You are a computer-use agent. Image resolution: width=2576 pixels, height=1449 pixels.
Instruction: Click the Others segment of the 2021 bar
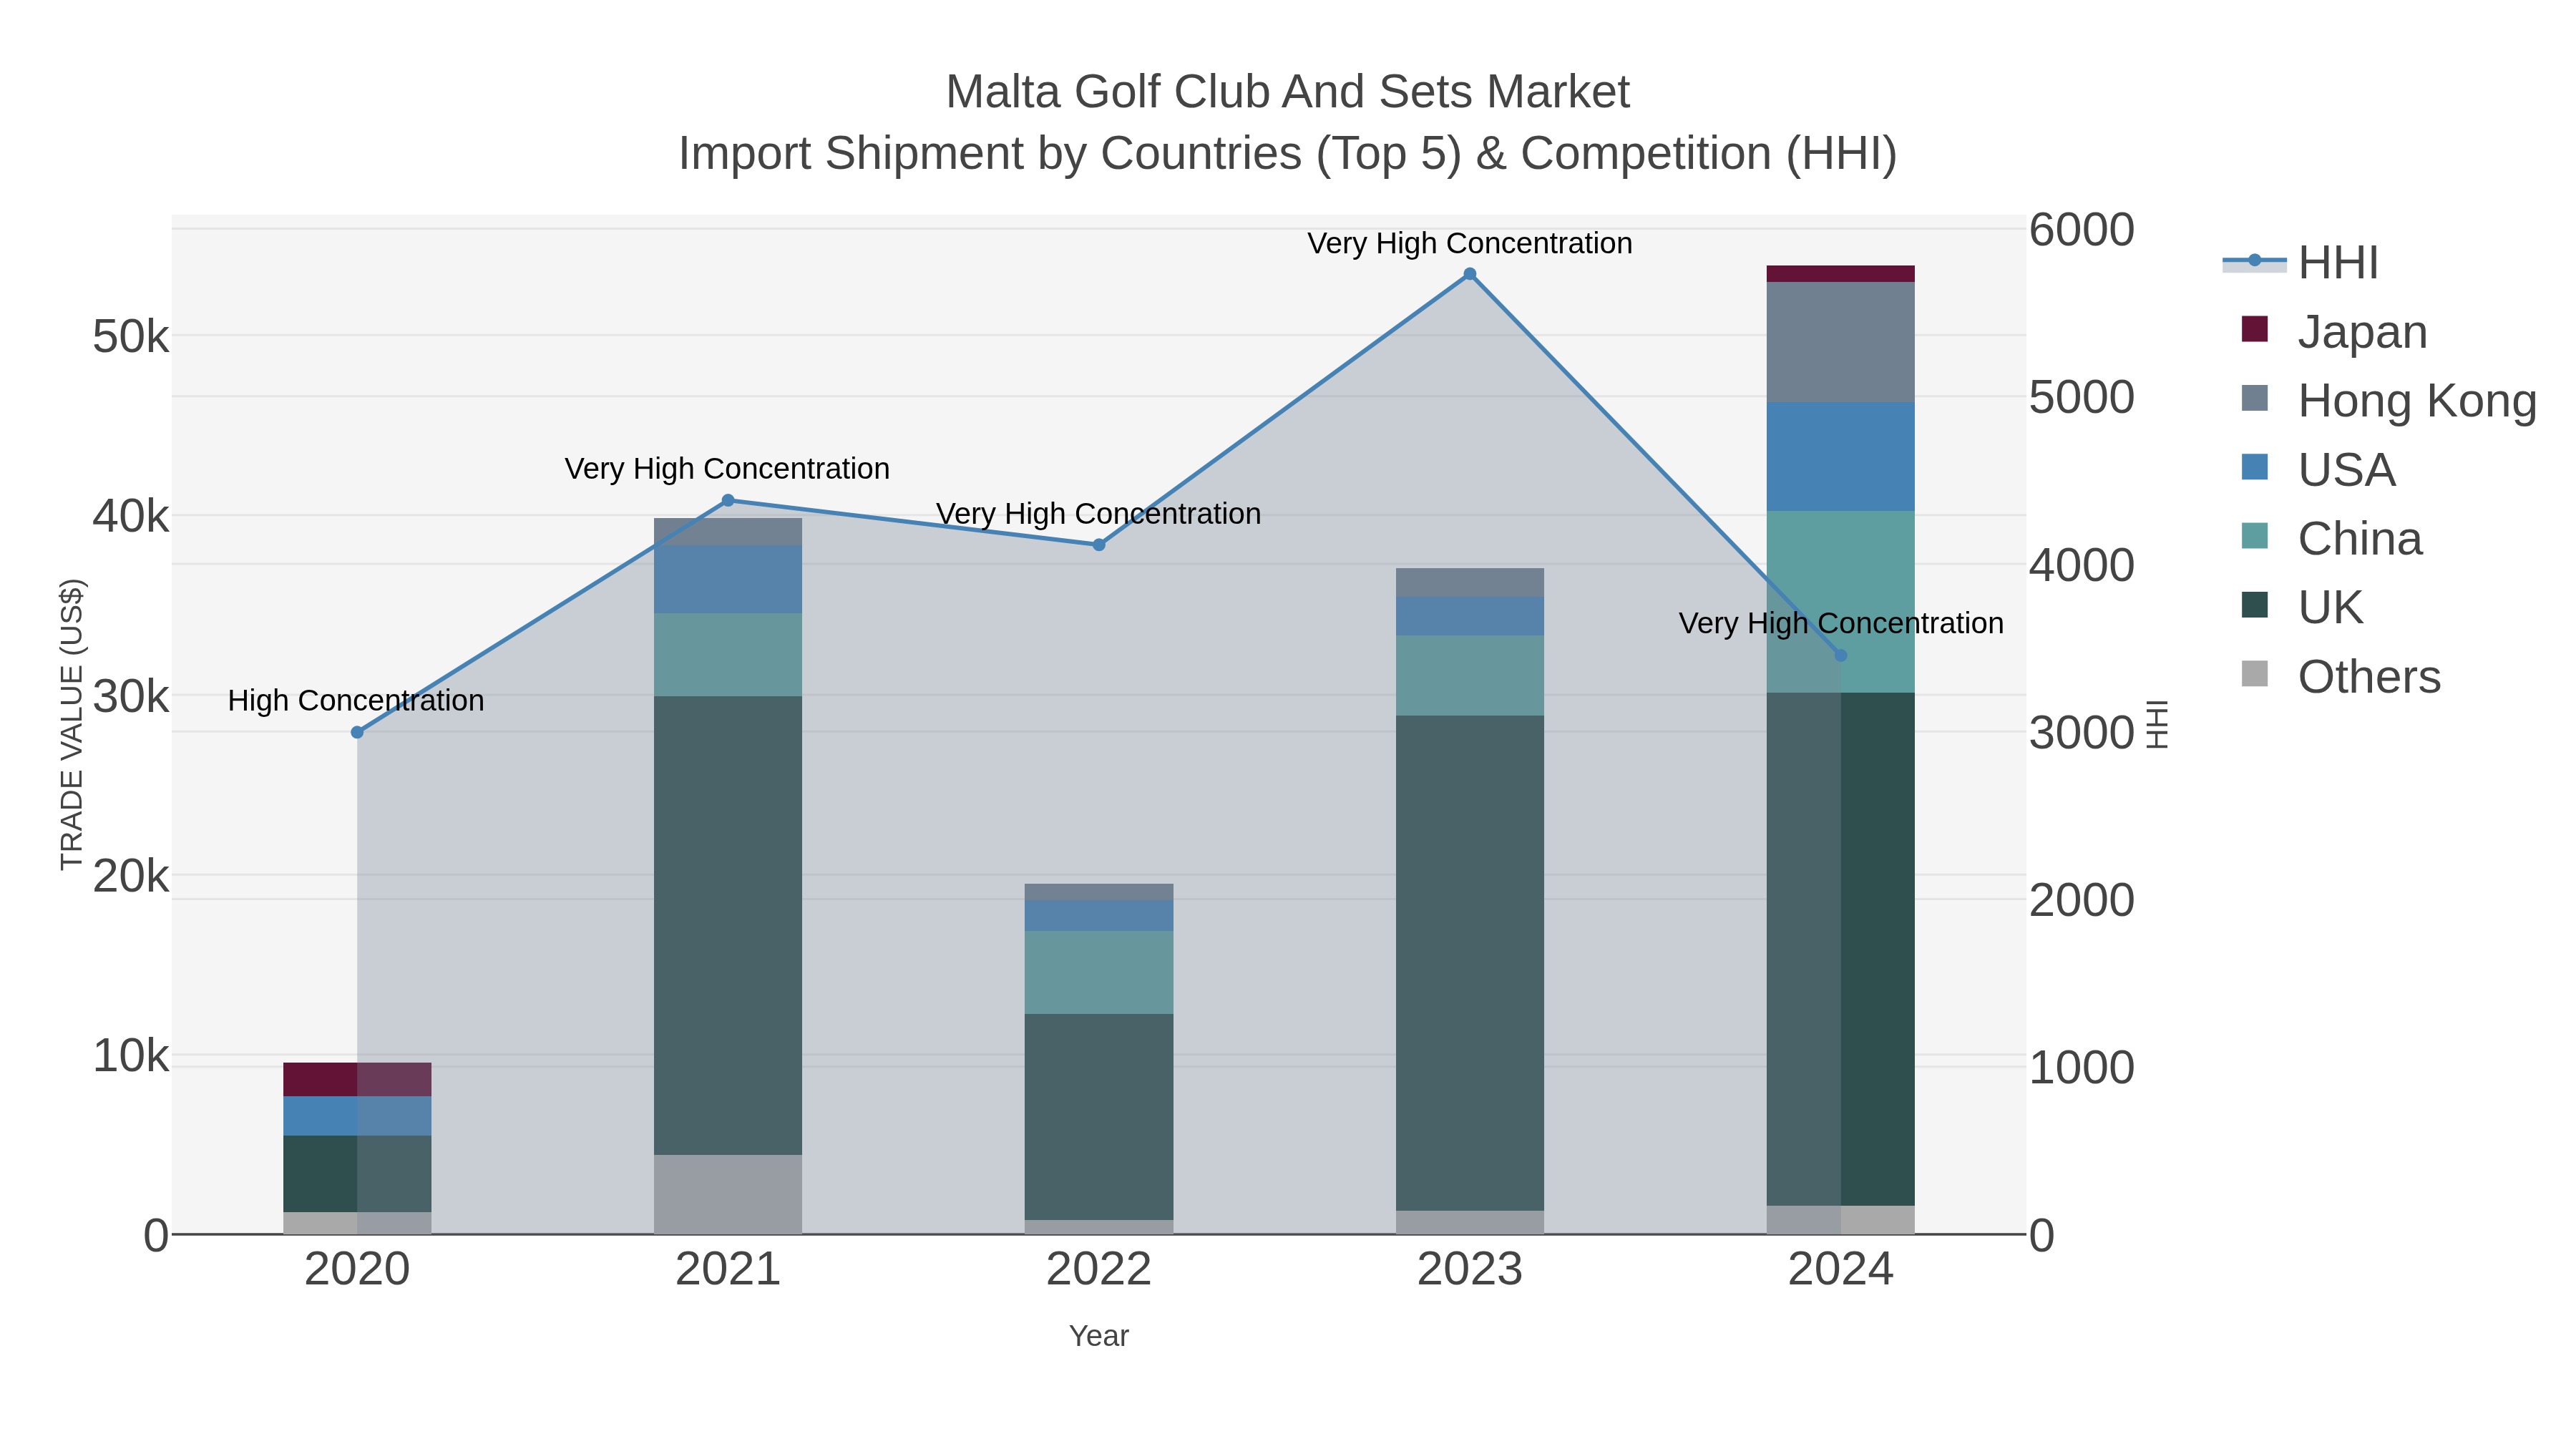pyautogui.click(x=728, y=1194)
